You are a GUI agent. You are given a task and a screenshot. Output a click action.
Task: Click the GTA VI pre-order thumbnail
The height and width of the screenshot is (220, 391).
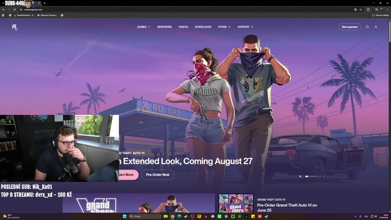236,203
